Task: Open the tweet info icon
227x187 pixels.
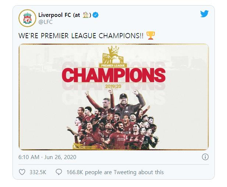Action: click(x=205, y=157)
